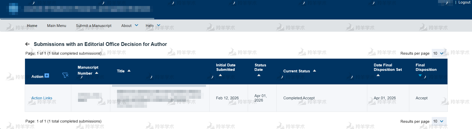Viewport: 472px width, 129px height.
Task: Sort by Current Status arrow
Action: (x=314, y=71)
